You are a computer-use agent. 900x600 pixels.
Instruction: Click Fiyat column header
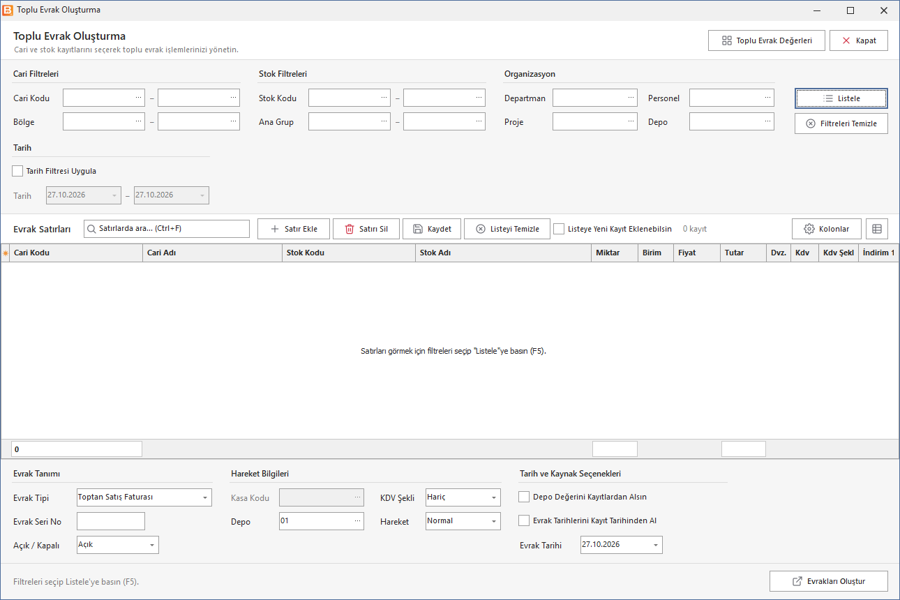pyautogui.click(x=696, y=253)
